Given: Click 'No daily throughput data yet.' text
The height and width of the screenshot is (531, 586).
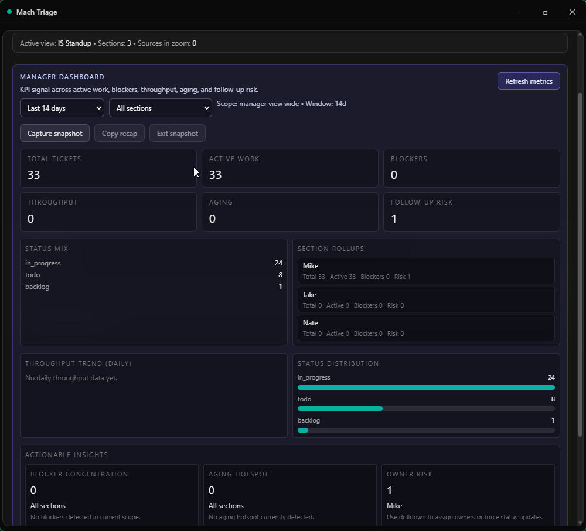Looking at the screenshot, I should click(x=71, y=378).
